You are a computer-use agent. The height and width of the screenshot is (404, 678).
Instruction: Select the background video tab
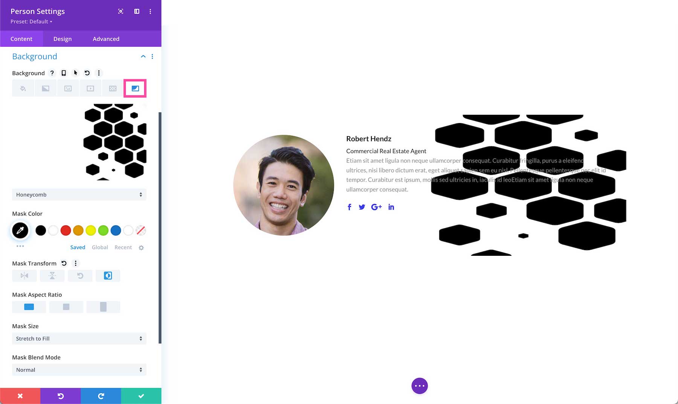tap(90, 88)
